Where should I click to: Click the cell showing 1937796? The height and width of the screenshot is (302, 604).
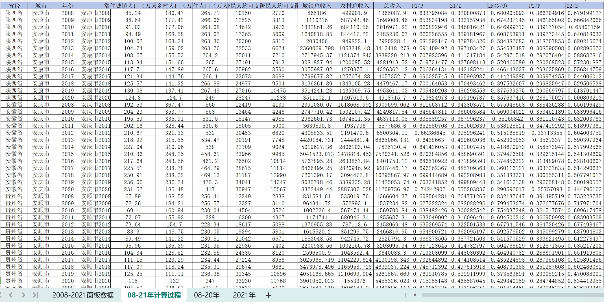coord(355,126)
